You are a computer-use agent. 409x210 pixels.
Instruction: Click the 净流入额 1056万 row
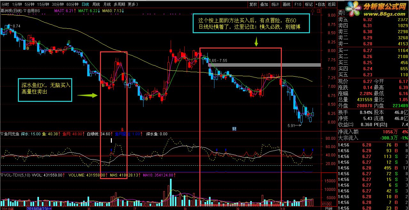[x=373, y=132]
